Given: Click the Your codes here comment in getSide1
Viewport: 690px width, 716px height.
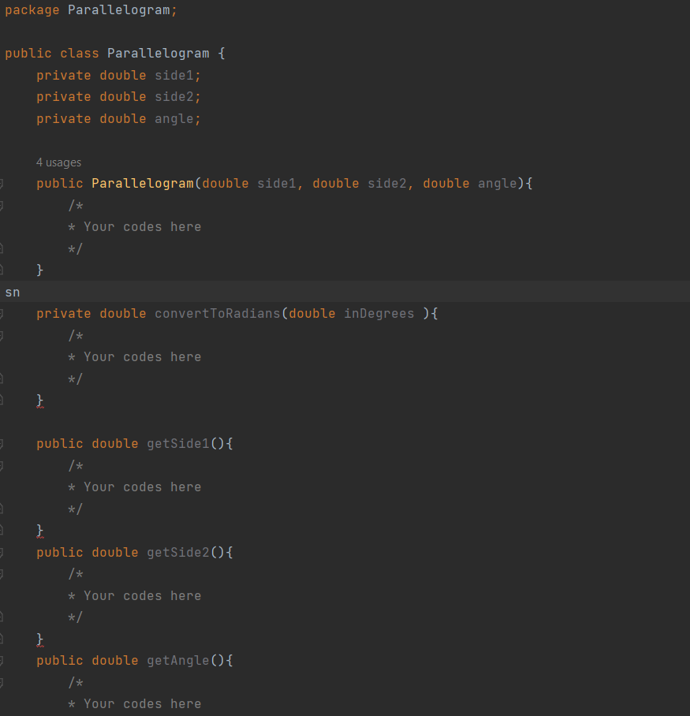Looking at the screenshot, I should 142,487.
